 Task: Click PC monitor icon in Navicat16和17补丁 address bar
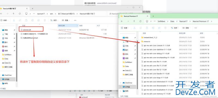(26, 14)
